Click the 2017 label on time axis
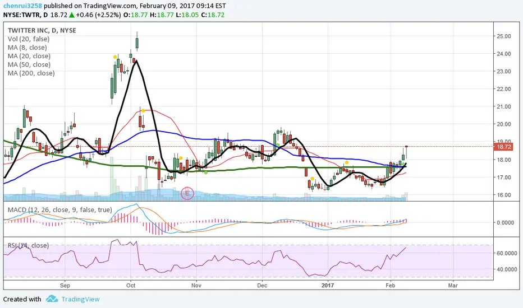Image resolution: width=523 pixels, height=308 pixels. point(328,286)
